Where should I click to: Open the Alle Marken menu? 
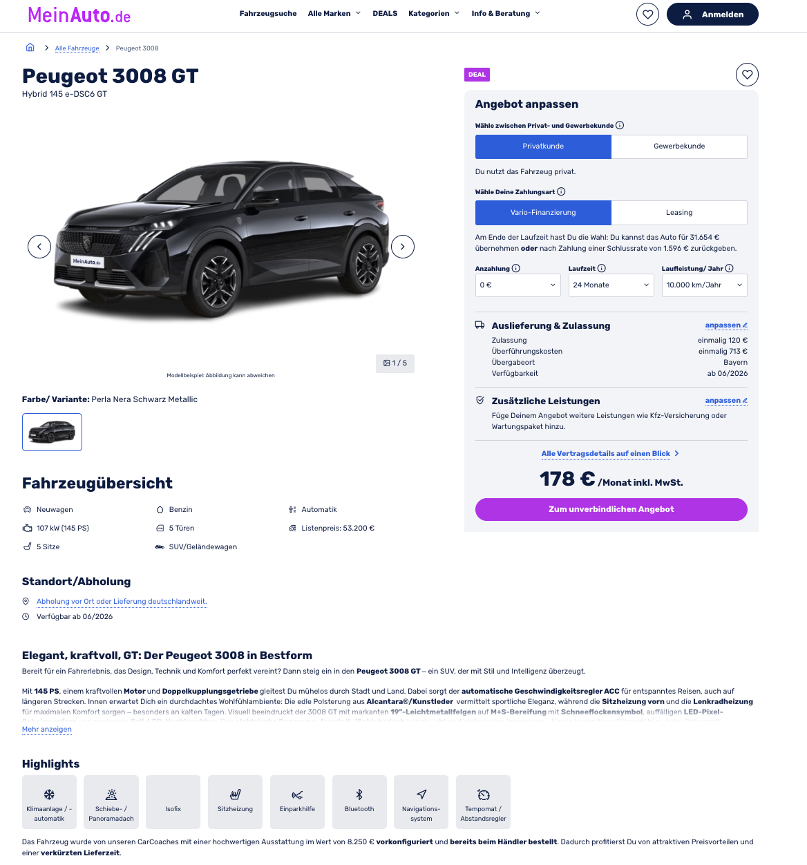(334, 13)
